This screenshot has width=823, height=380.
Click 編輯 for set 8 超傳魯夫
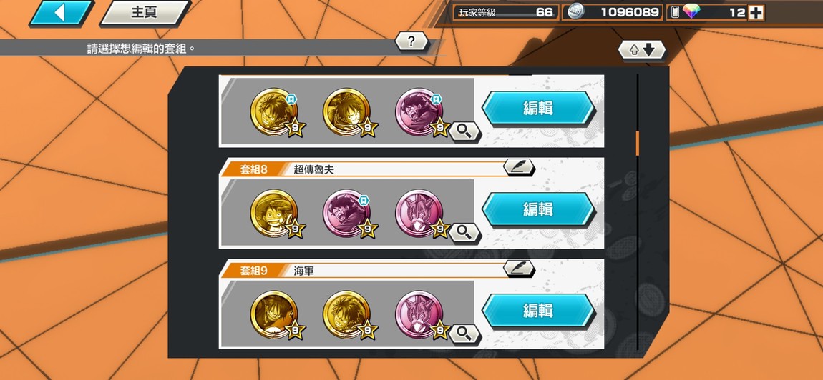(x=538, y=210)
